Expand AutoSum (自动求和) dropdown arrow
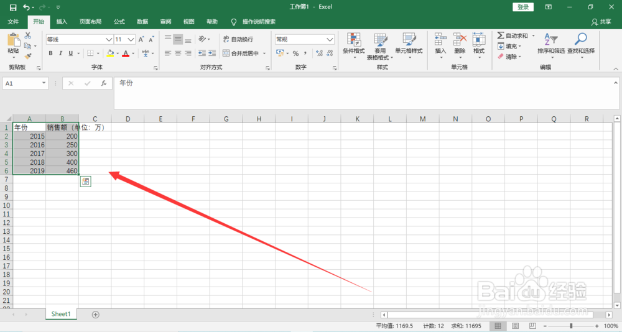 [533, 35]
